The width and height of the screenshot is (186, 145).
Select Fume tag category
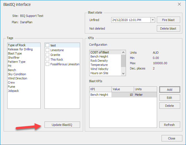(24, 87)
